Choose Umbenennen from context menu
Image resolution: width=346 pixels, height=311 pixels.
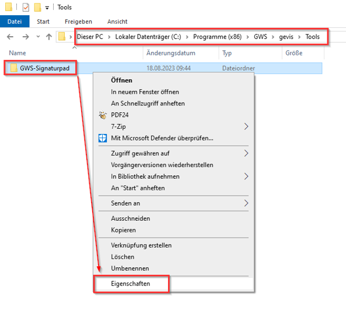click(173, 268)
